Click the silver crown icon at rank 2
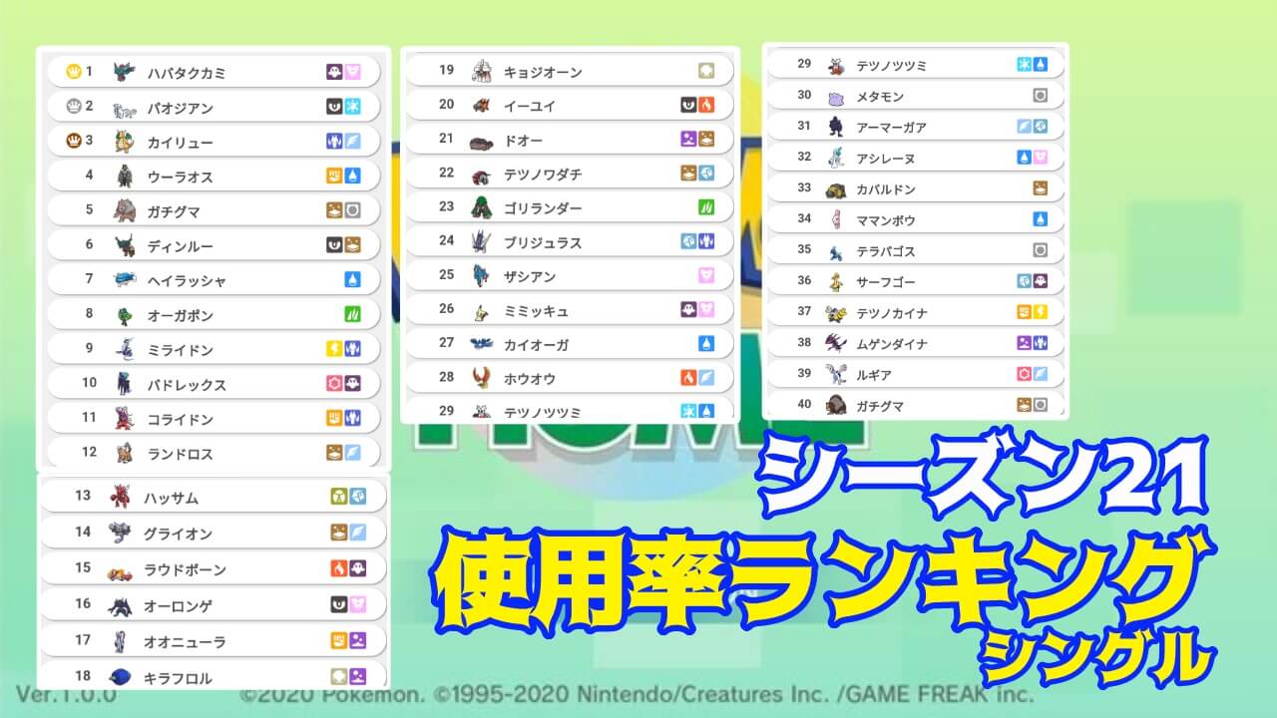 73,107
